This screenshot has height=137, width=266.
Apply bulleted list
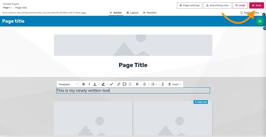[153, 84]
